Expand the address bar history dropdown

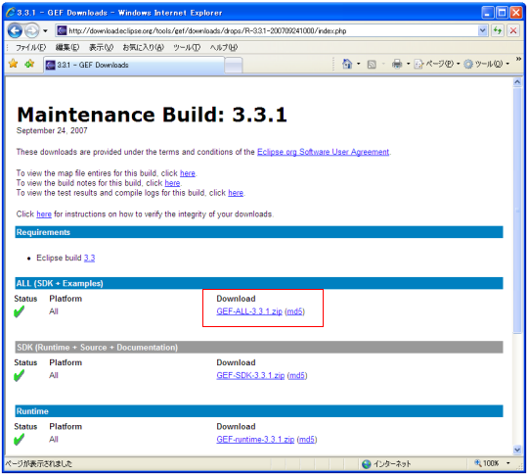coord(483,30)
